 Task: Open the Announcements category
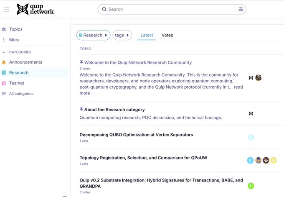(25, 62)
